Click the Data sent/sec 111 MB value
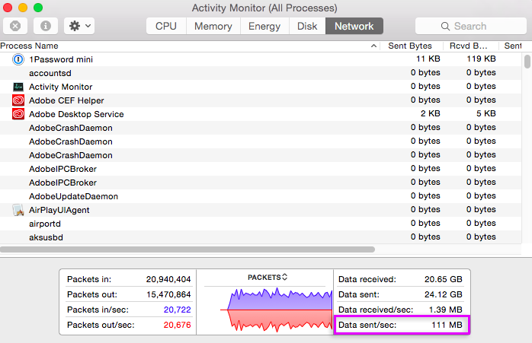 [447, 325]
